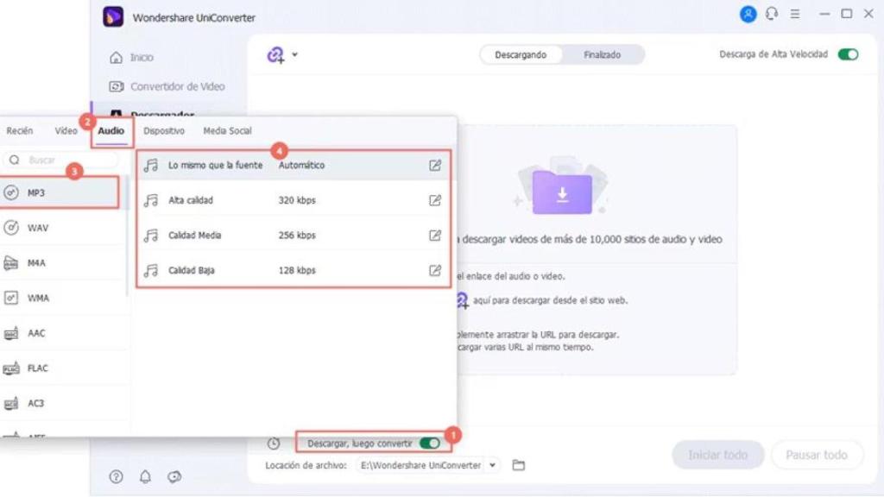This screenshot has height=497, width=884.
Task: Click the scheduler clock icon
Action: coord(274,444)
